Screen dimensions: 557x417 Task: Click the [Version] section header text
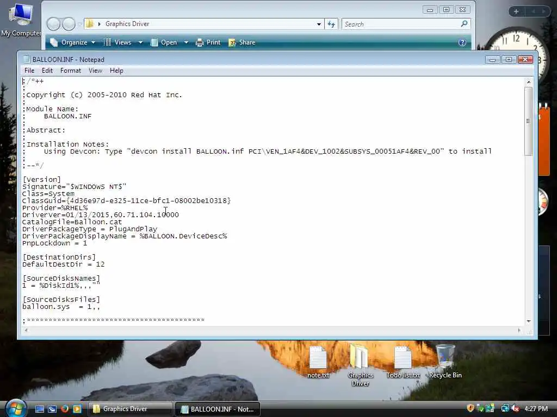tap(41, 179)
